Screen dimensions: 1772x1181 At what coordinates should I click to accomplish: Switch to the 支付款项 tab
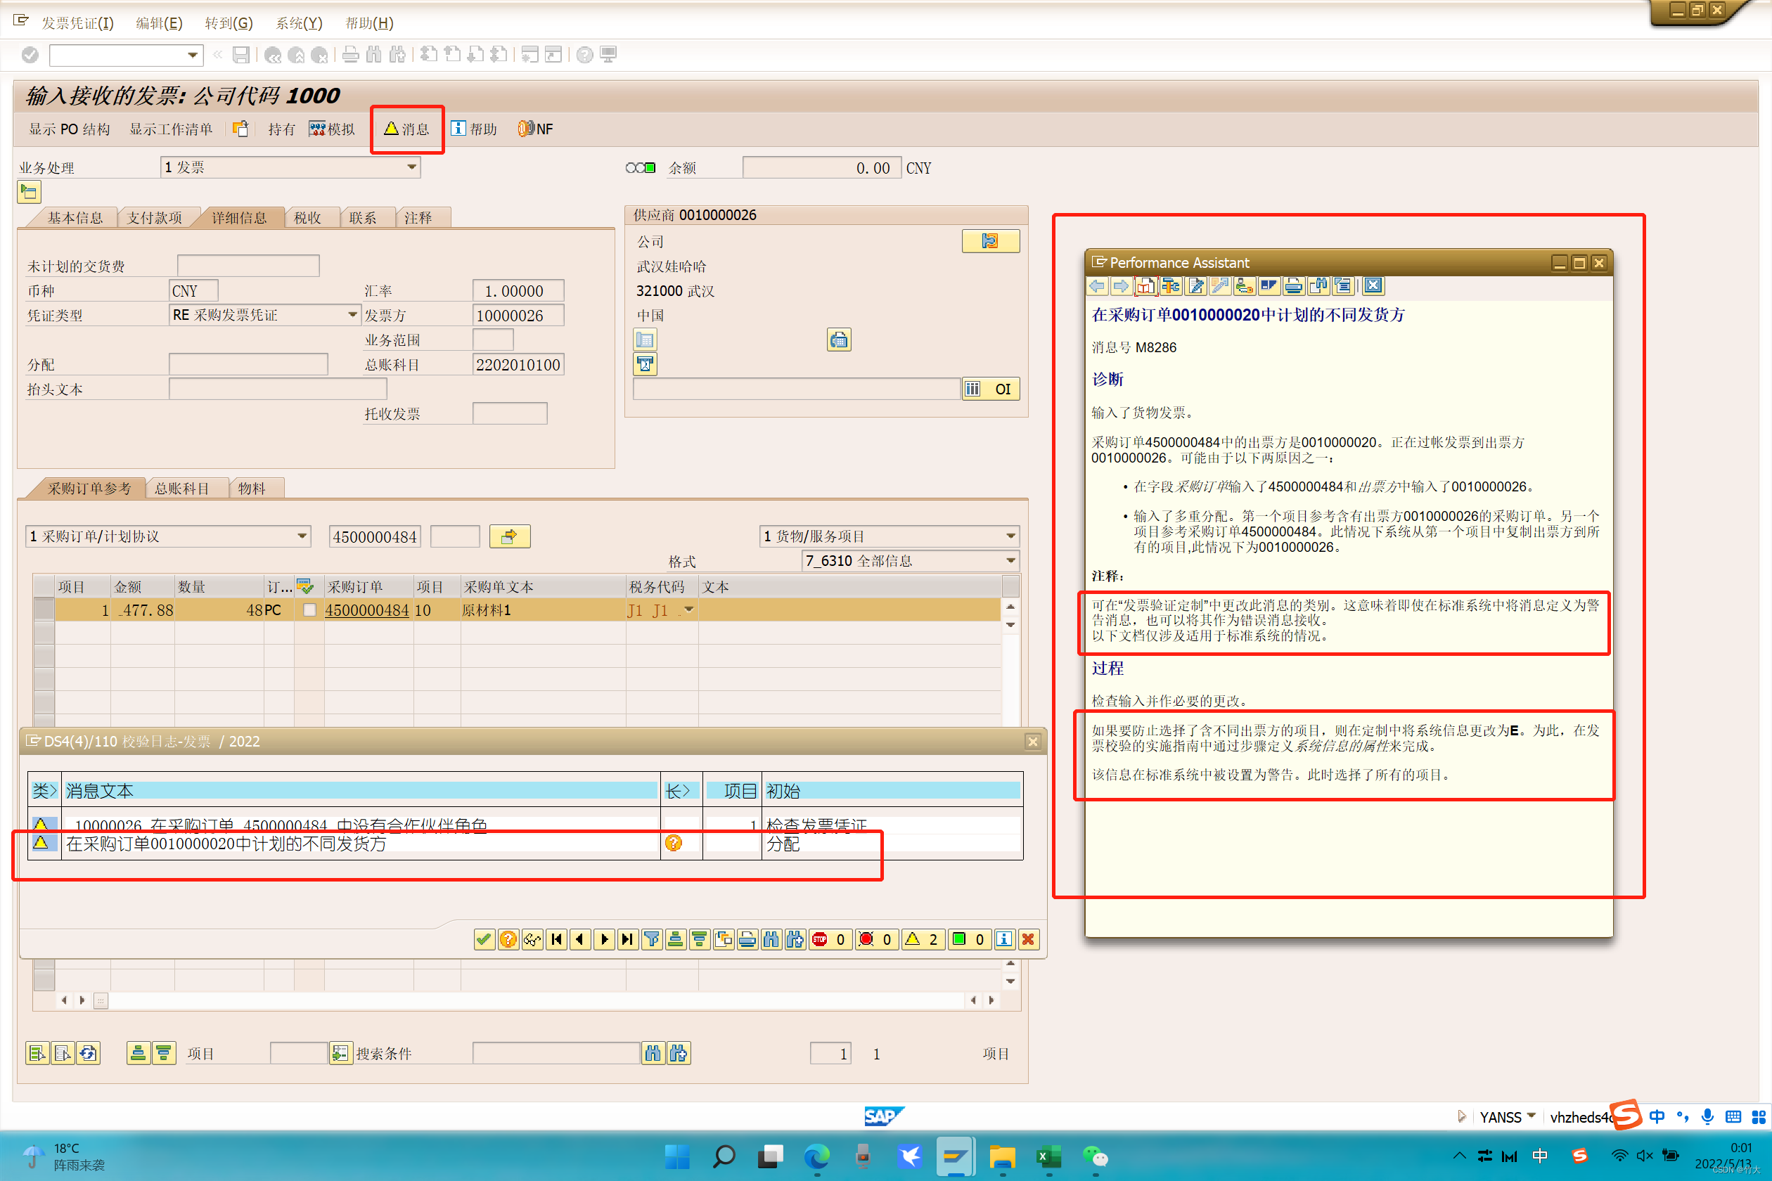tap(155, 218)
